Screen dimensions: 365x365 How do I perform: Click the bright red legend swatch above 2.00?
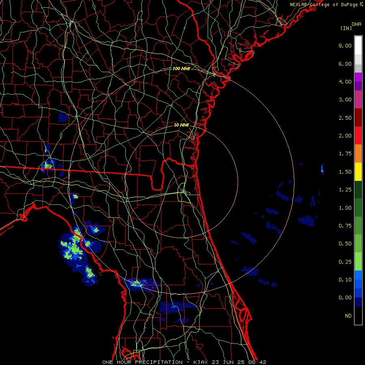tap(358, 135)
